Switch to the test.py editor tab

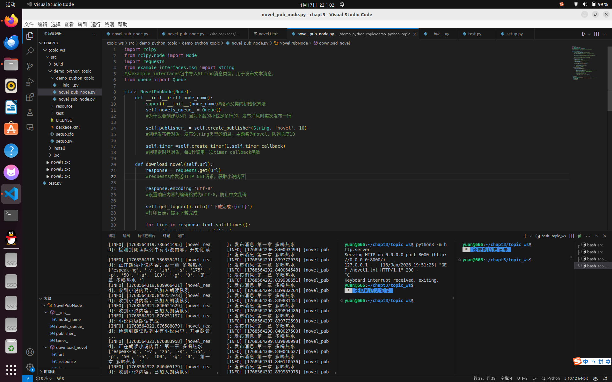(475, 34)
